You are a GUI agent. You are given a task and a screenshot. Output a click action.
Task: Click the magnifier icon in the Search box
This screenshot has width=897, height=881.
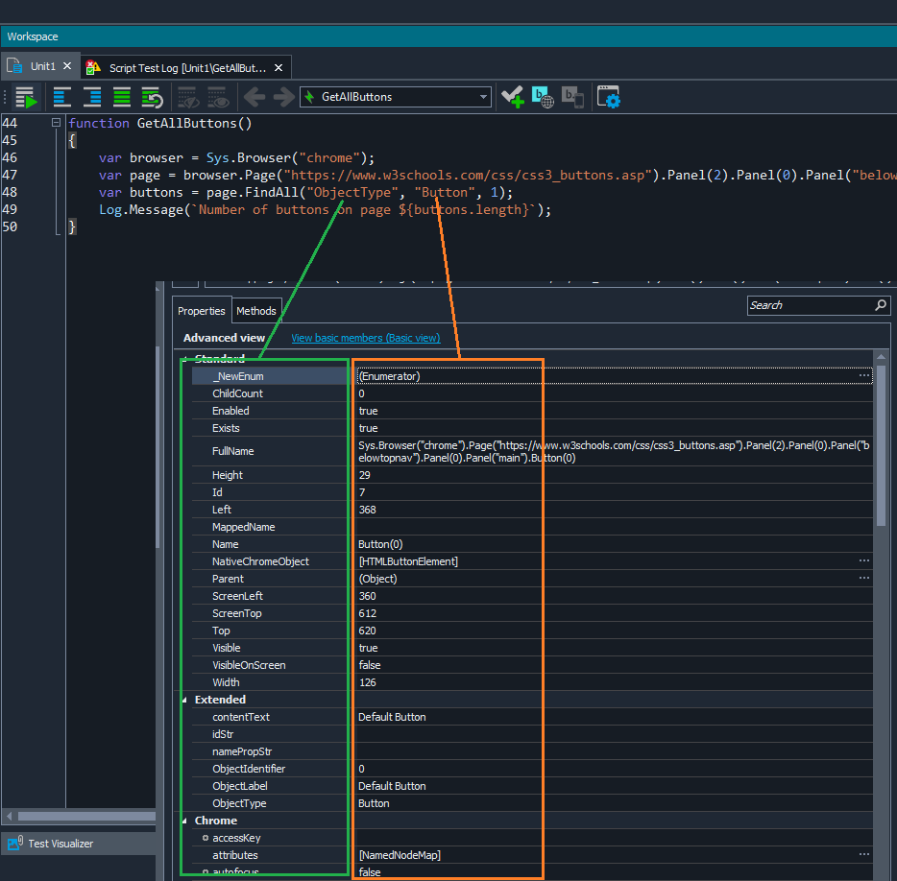coord(881,305)
